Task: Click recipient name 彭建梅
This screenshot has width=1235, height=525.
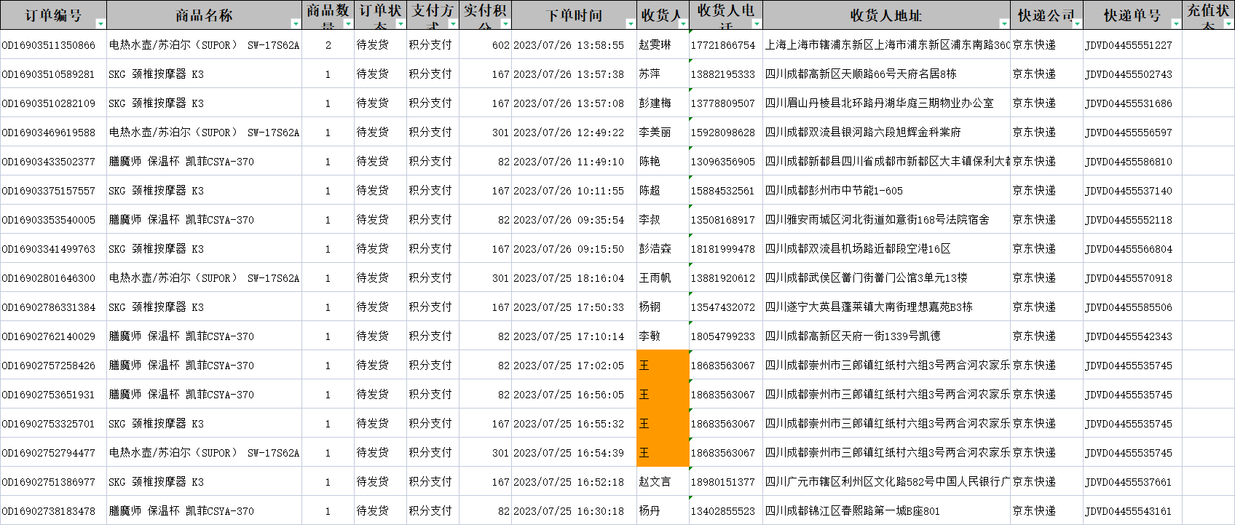Action: point(655,103)
